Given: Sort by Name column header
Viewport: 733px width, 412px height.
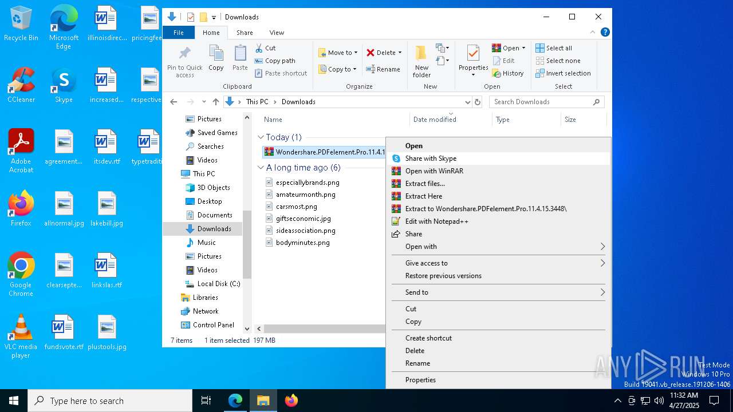Looking at the screenshot, I should tap(273, 120).
